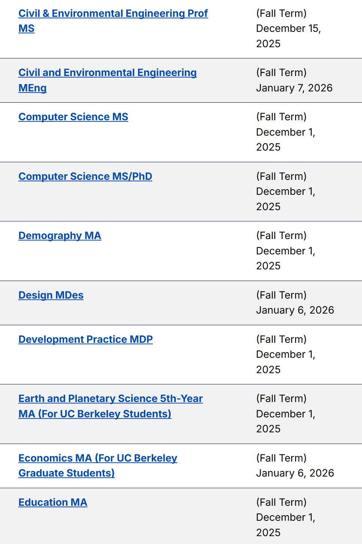
Task: Click the Education MA link
Action: pyautogui.click(x=53, y=502)
